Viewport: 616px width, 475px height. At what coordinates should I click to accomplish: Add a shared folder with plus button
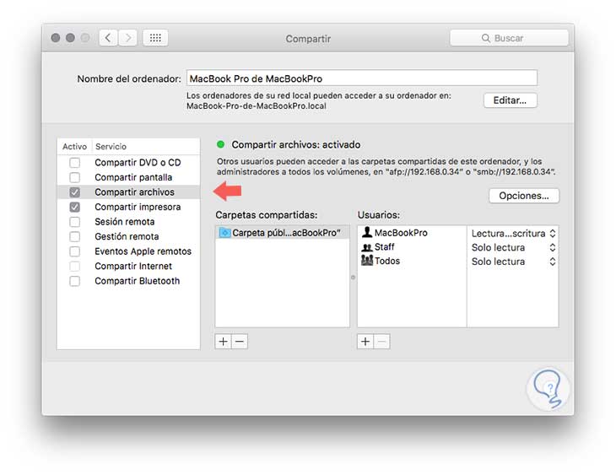[223, 342]
